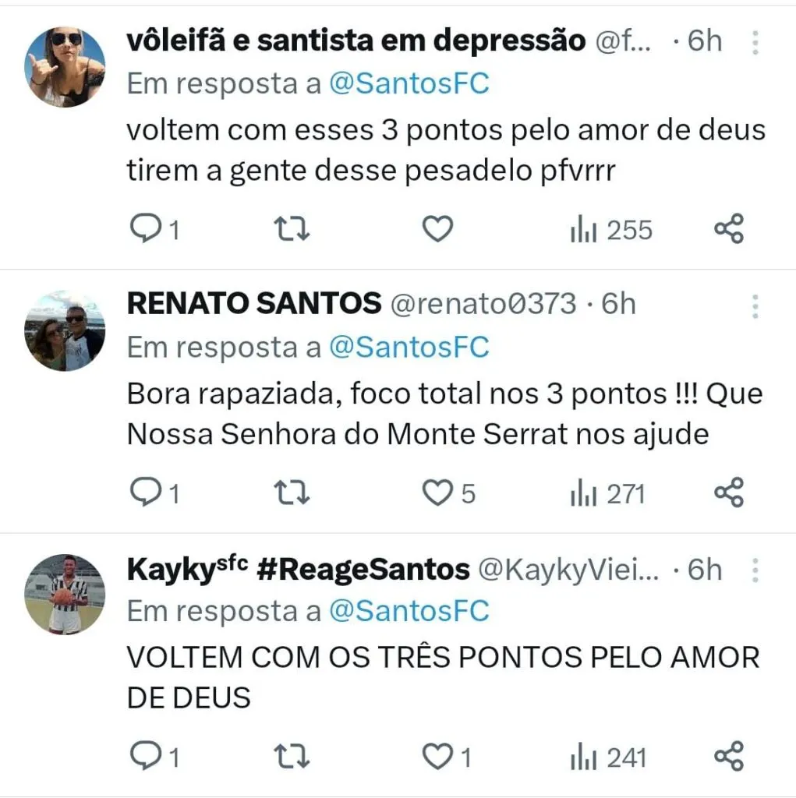
Task: Retweet the 'voltem com esses 3 pontos' tweet
Action: click(x=293, y=230)
